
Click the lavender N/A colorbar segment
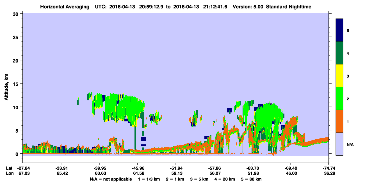coord(339,144)
